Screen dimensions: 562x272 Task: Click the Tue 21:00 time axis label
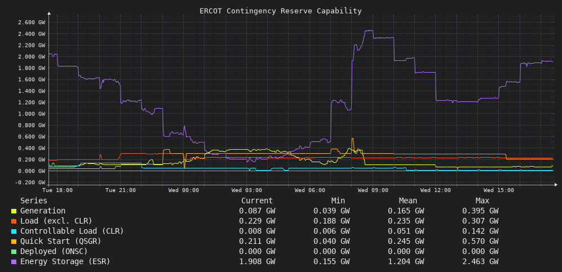[x=121, y=190]
